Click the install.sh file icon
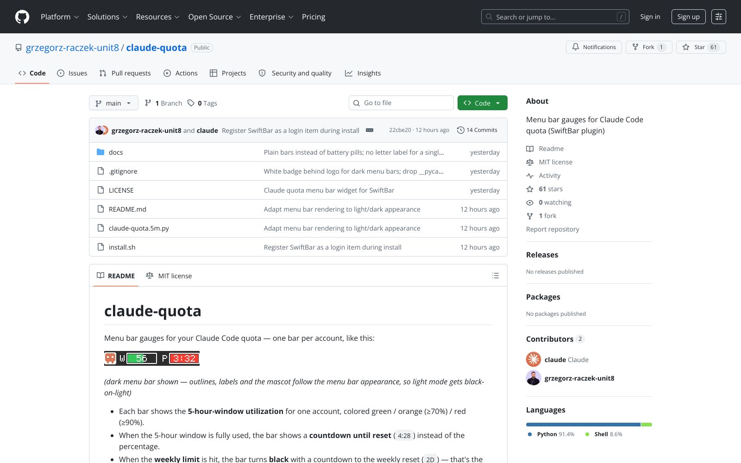Viewport: 741px width, 463px height. pyautogui.click(x=100, y=247)
